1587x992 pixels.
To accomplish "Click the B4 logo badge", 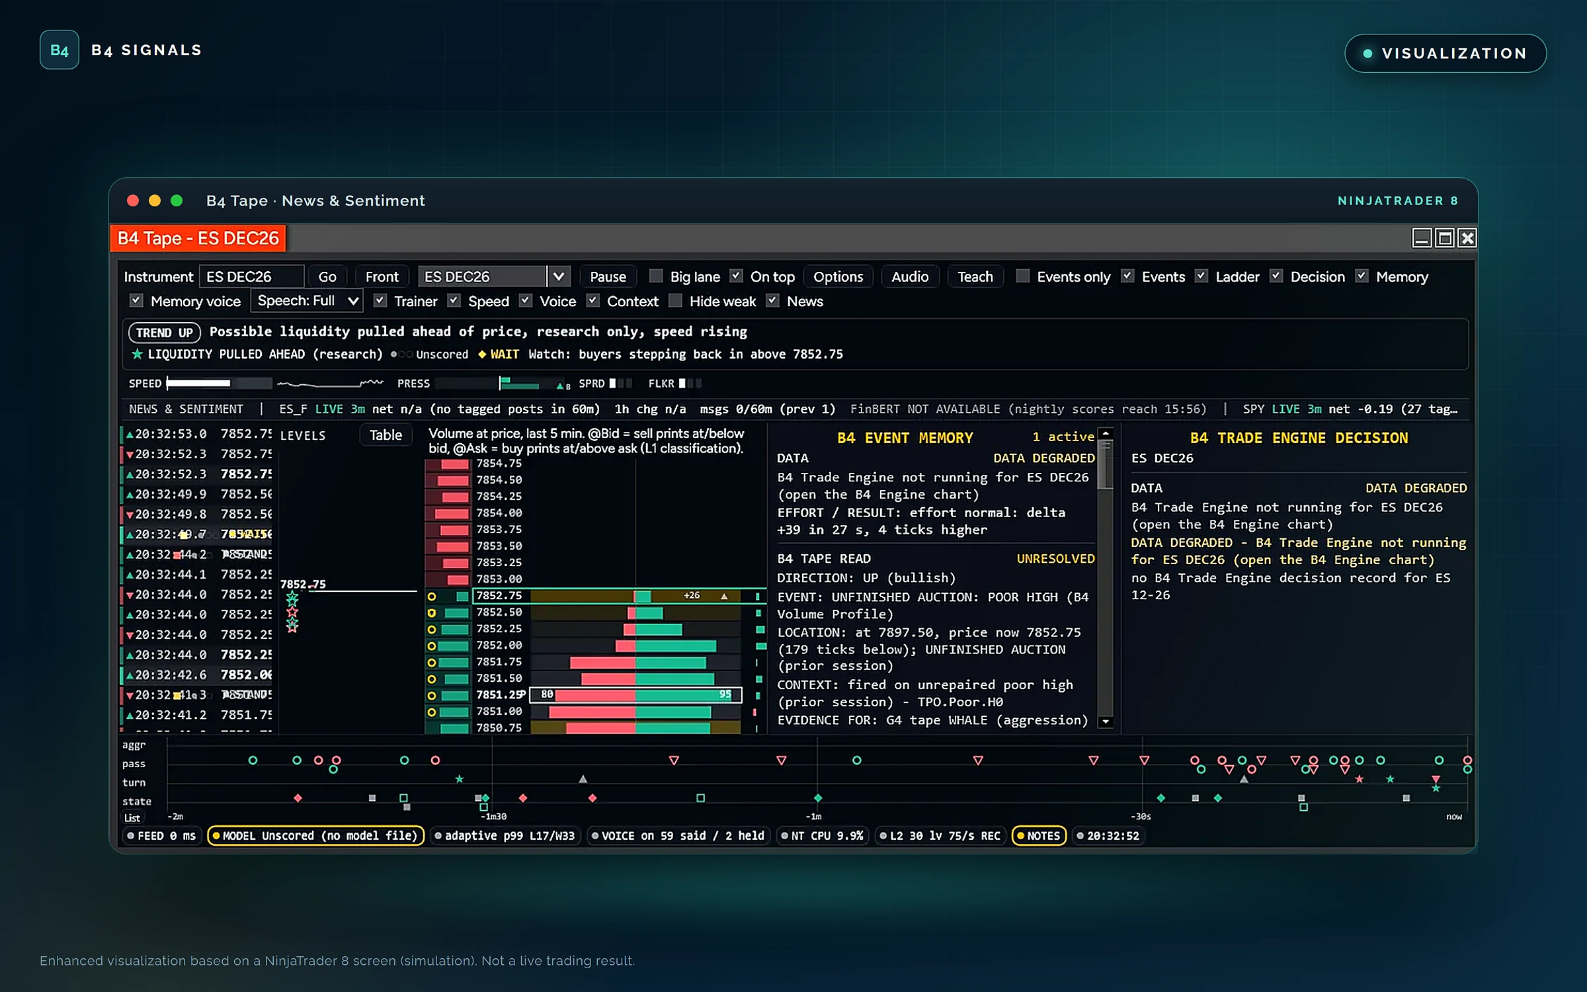I will point(60,50).
